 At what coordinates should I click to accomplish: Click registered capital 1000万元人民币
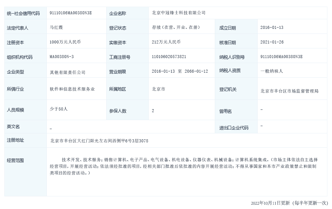pyautogui.click(x=65, y=42)
